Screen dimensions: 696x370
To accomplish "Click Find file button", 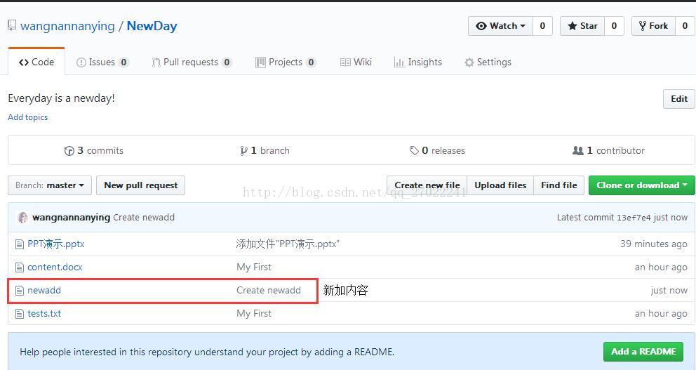I will point(559,185).
